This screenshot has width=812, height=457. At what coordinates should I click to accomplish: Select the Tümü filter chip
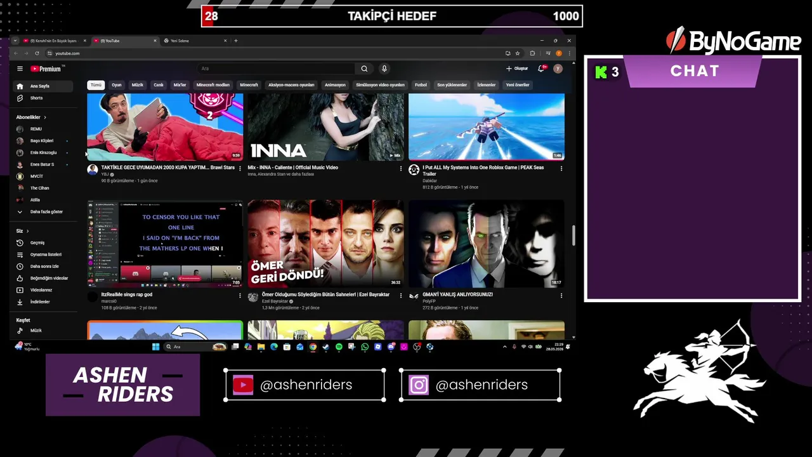pos(96,85)
